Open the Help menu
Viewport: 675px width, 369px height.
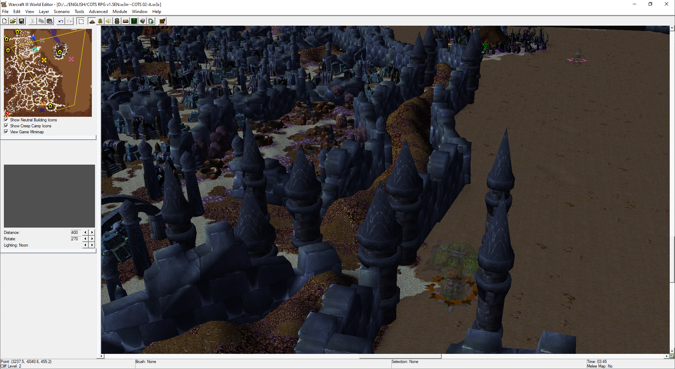(157, 12)
